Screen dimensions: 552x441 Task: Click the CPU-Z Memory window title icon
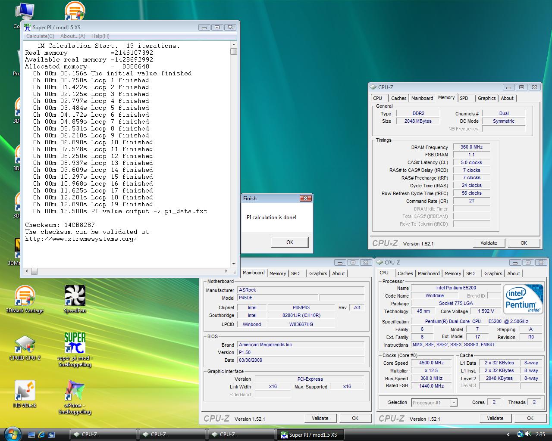pos(373,87)
